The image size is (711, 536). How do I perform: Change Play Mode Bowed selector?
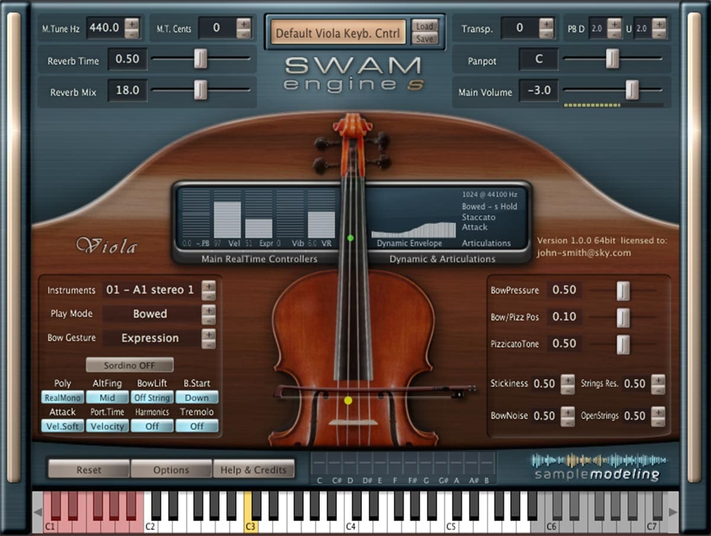pyautogui.click(x=150, y=314)
